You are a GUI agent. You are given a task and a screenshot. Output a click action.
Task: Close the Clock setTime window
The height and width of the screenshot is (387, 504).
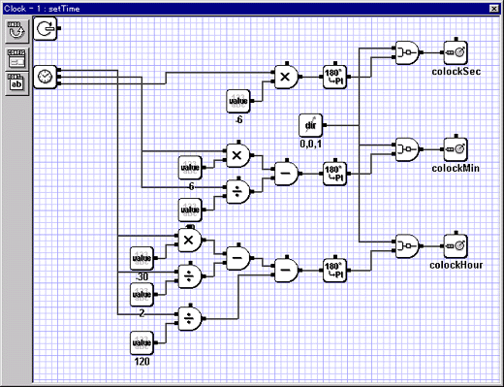point(494,9)
